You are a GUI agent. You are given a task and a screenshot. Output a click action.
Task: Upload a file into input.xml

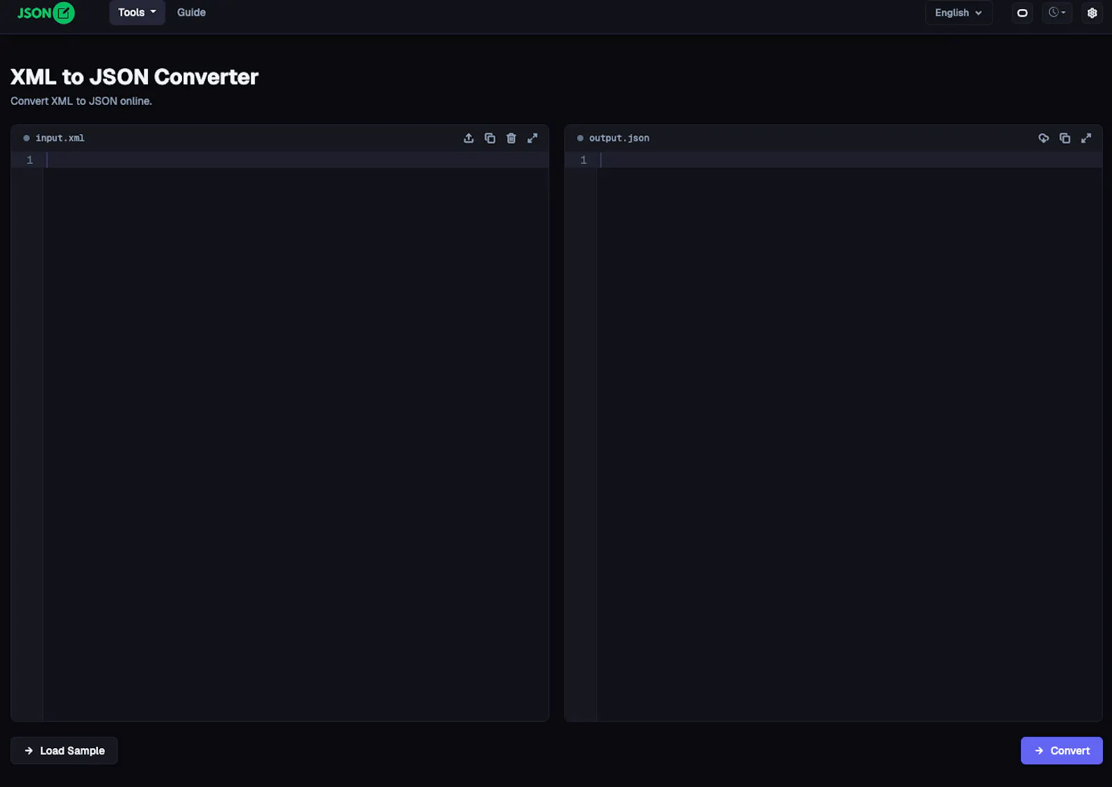pyautogui.click(x=468, y=138)
